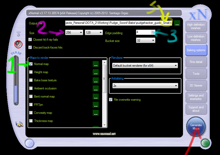
Task: Browse for output file with green button
Action: pos(177,23)
